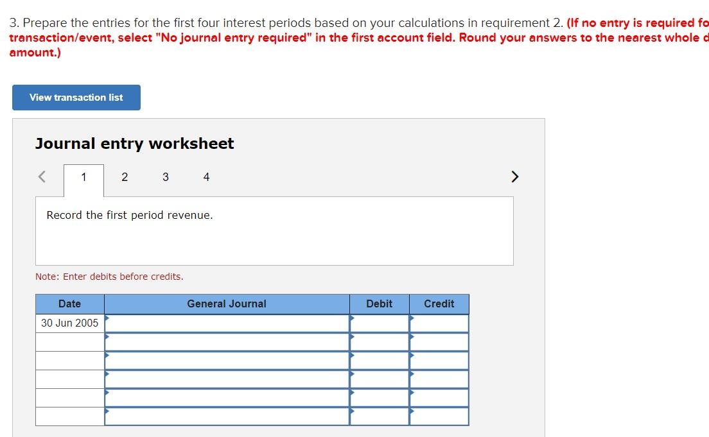Click Debit cell in 30 Jun 2005 row
Image resolution: width=709 pixels, height=437 pixels.
pos(380,323)
